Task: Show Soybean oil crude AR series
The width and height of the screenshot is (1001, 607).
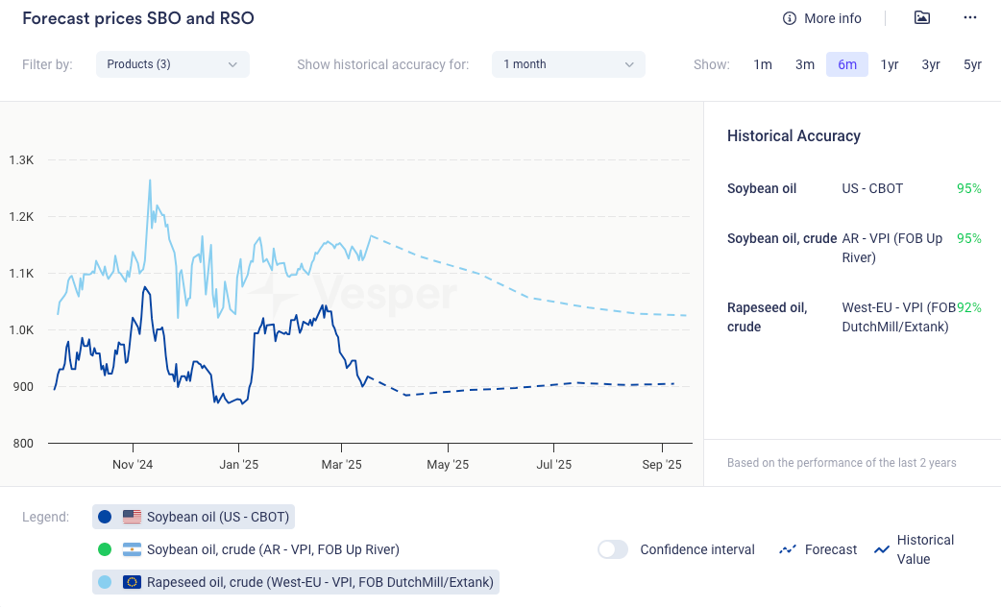Action: (273, 549)
